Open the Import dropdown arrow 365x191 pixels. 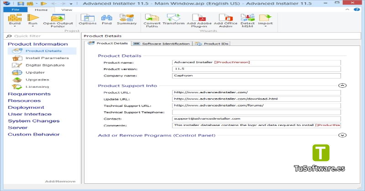[265, 26]
